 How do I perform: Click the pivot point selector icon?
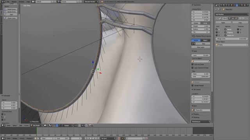click(50, 125)
